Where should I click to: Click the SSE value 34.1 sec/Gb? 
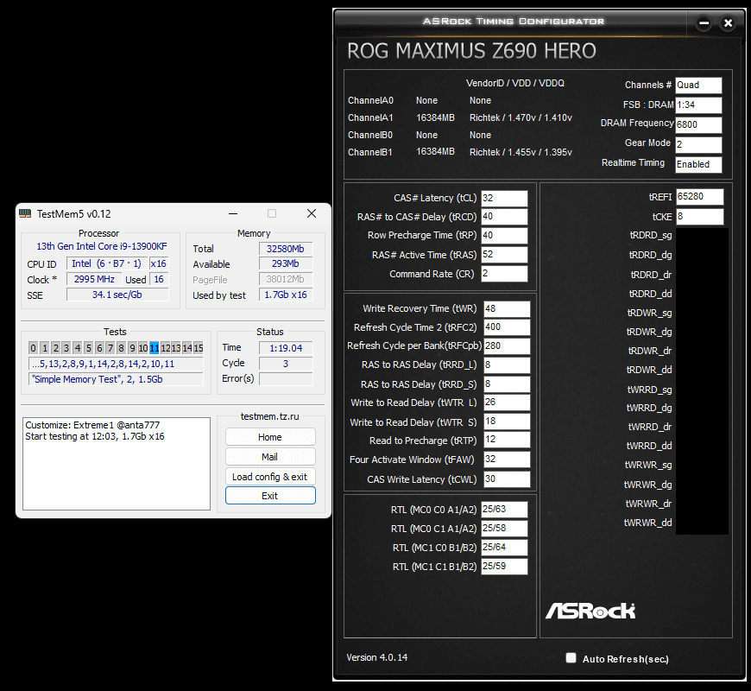tap(117, 295)
